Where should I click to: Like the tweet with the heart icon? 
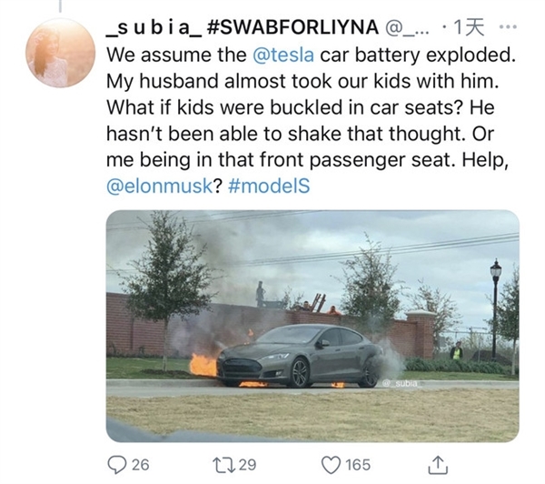click(x=331, y=465)
